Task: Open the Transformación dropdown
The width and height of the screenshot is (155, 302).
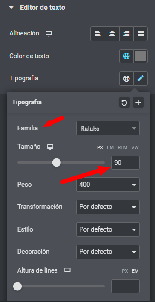Action: click(x=108, y=207)
